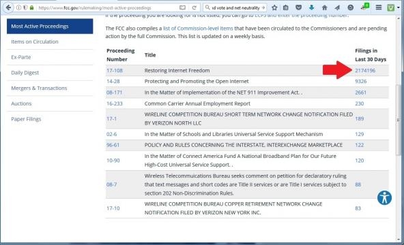Toggle reader view icon in address bar
The height and width of the screenshot is (245, 404).
coord(182,7)
